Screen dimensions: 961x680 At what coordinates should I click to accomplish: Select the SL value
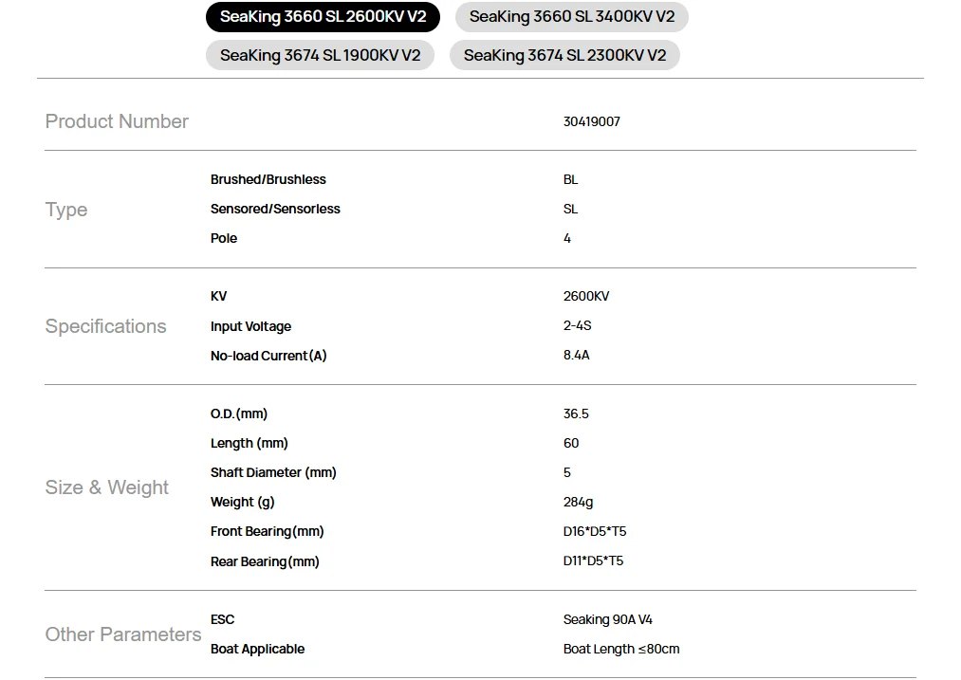click(x=570, y=209)
